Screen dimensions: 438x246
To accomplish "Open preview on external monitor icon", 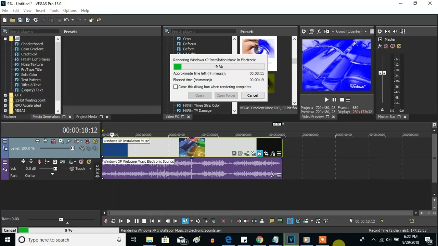I will [311, 31].
